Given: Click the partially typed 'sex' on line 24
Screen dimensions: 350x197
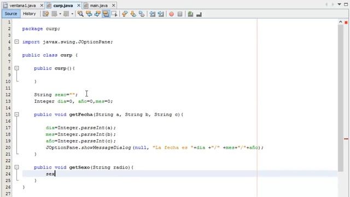Looking at the screenshot, I should pos(50,174).
